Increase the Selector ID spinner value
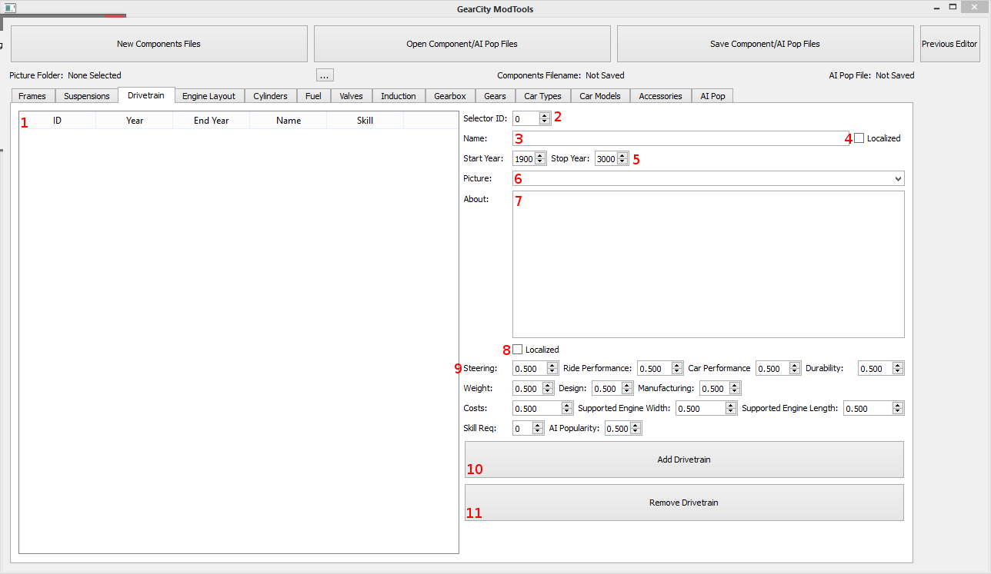The height and width of the screenshot is (574, 991). point(545,115)
